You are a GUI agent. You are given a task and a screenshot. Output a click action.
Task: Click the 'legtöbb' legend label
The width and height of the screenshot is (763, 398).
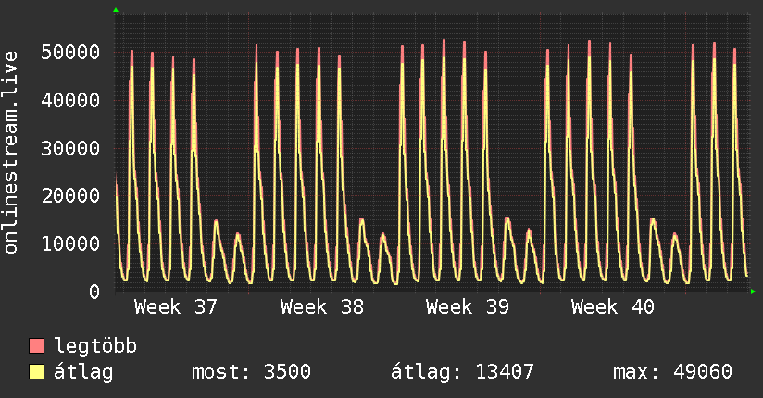pyautogui.click(x=95, y=346)
